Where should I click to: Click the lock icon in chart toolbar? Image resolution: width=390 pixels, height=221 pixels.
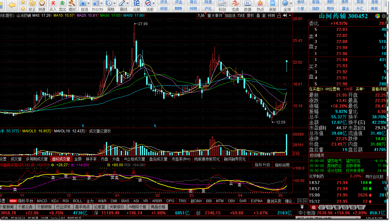pos(279,15)
